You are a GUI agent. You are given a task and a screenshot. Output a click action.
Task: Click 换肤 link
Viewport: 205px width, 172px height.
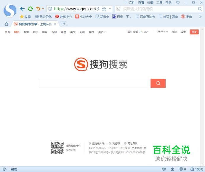click(x=174, y=32)
